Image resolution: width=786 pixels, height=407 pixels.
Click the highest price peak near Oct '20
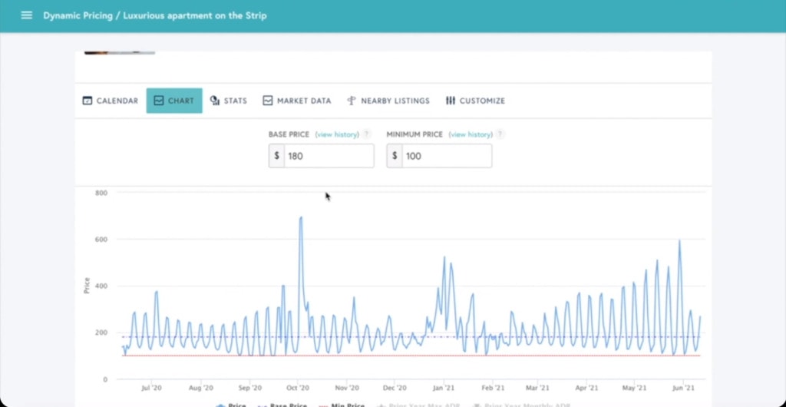coord(301,217)
